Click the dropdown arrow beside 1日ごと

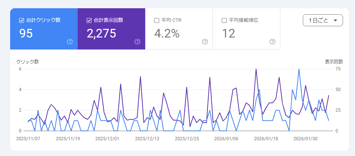(335, 21)
